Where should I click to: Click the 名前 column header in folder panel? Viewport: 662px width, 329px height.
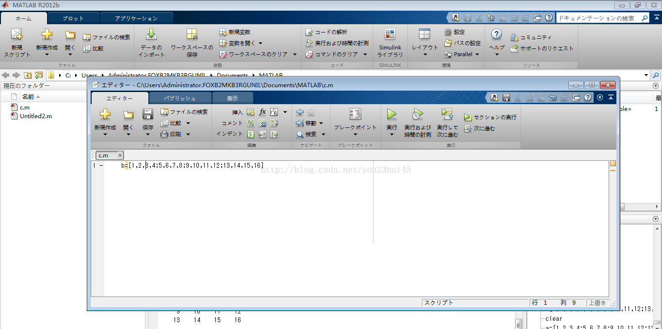28,96
